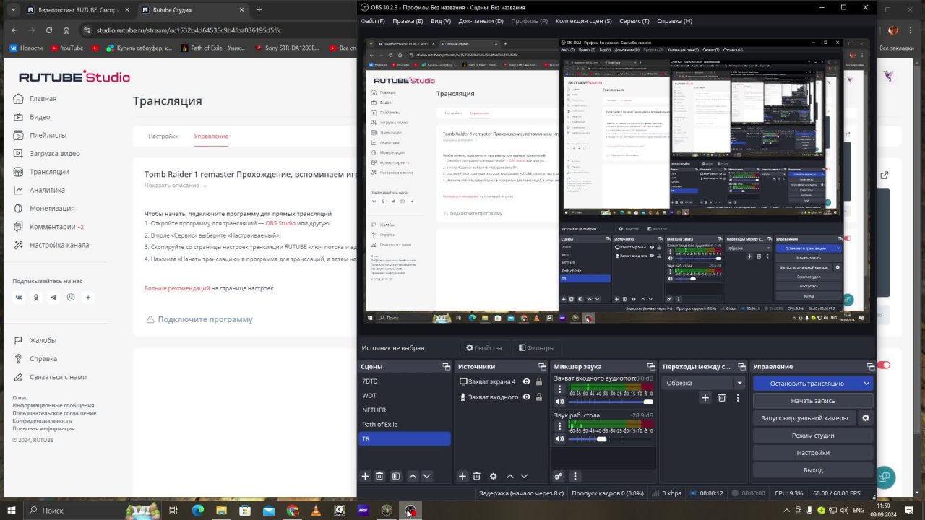Viewport: 925px width, 520px height.
Task: Open Файл menu in OBS
Action: (372, 21)
